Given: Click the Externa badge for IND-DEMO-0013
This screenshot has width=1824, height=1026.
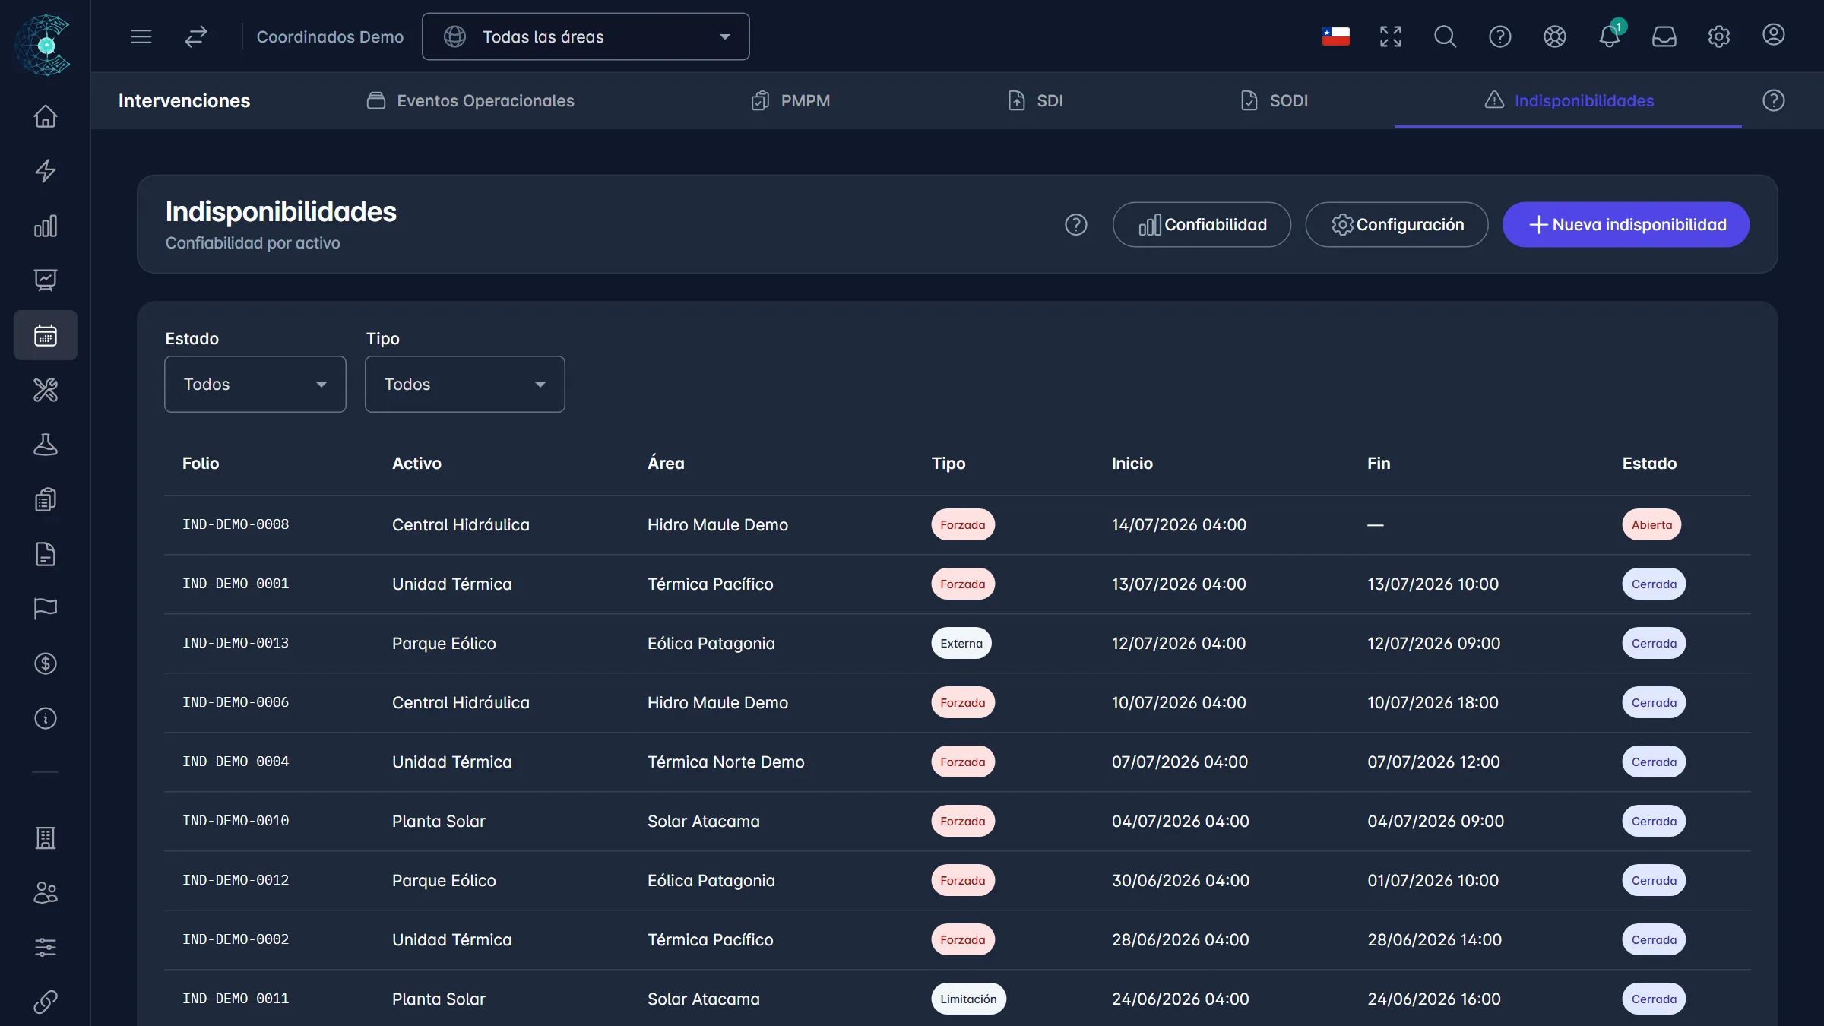Looking at the screenshot, I should click(961, 644).
